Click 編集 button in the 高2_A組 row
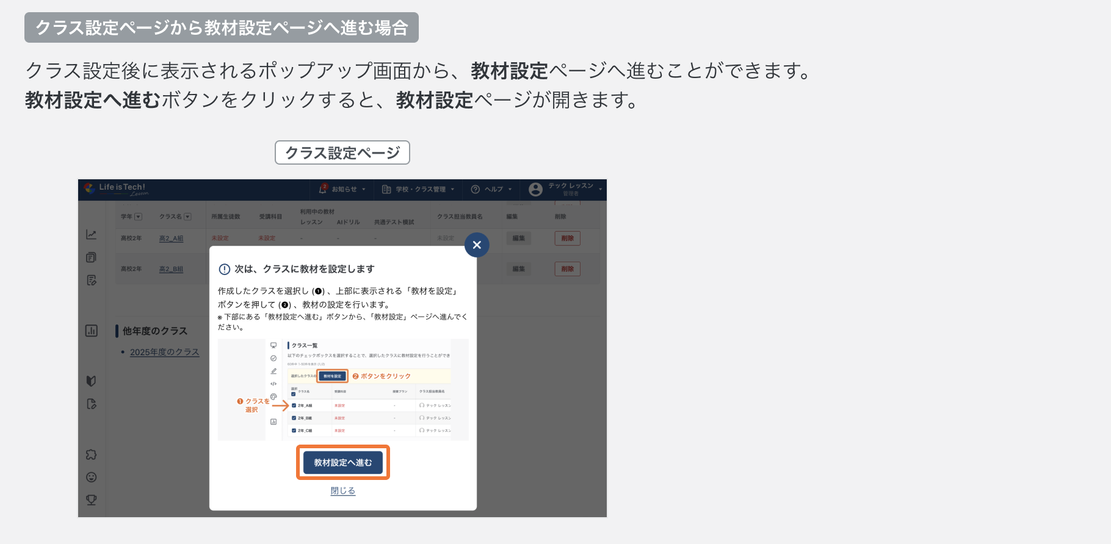This screenshot has height=544, width=1111. pyautogui.click(x=519, y=238)
